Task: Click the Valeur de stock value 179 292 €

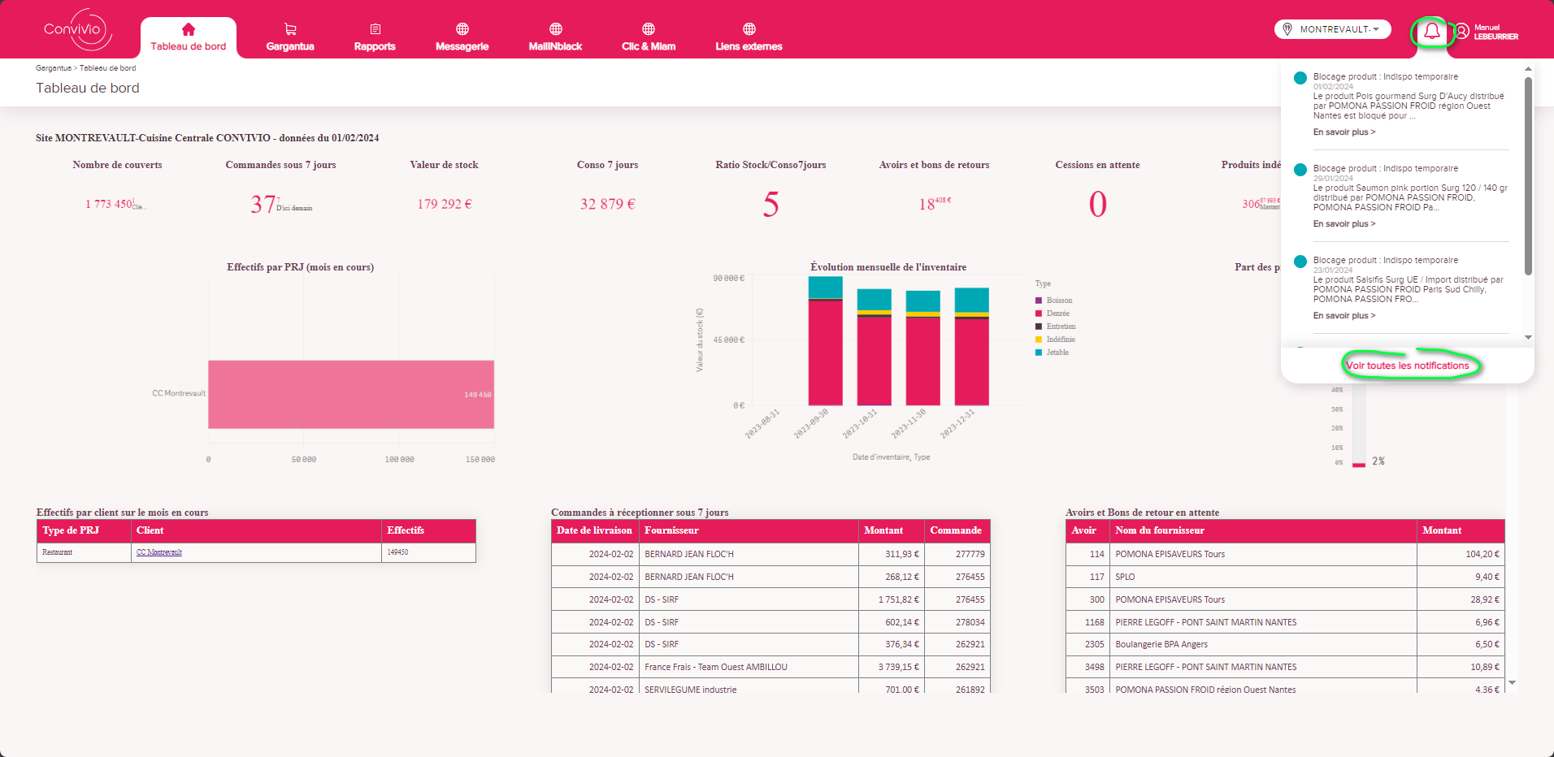Action: point(445,204)
